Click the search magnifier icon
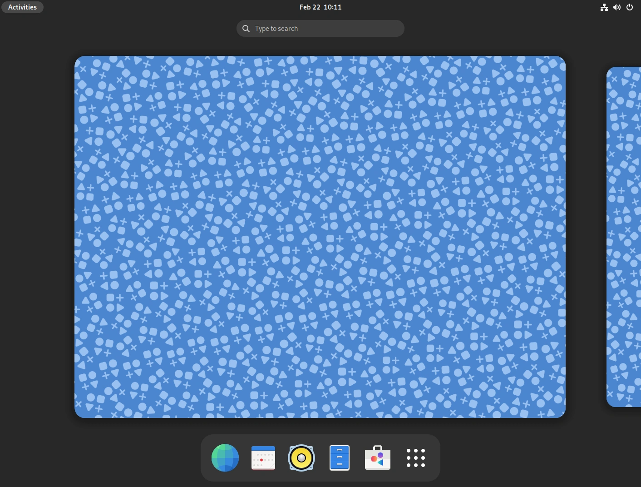This screenshot has height=487, width=641. 246,28
